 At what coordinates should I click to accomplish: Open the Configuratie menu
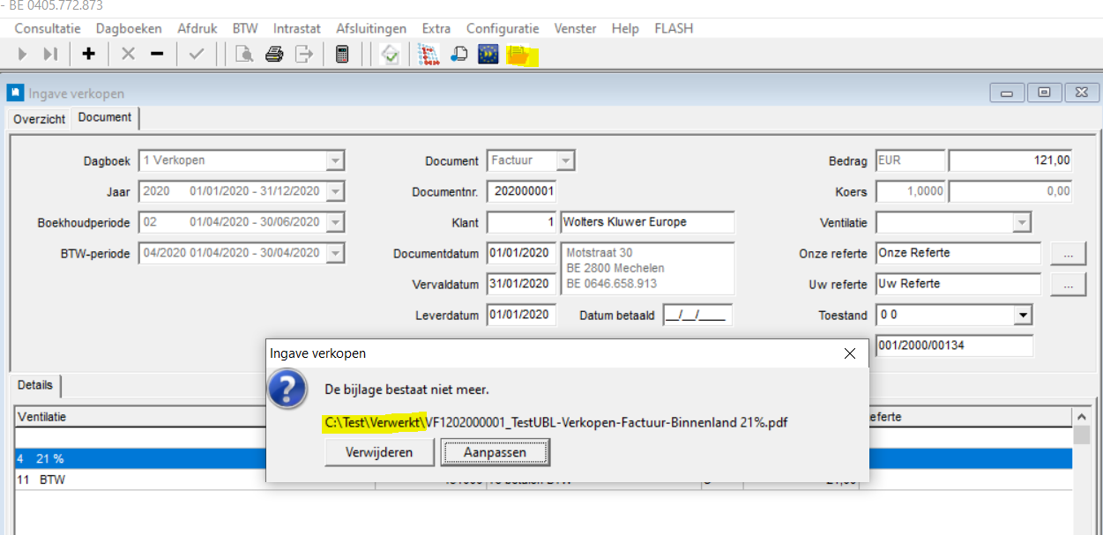tap(503, 28)
